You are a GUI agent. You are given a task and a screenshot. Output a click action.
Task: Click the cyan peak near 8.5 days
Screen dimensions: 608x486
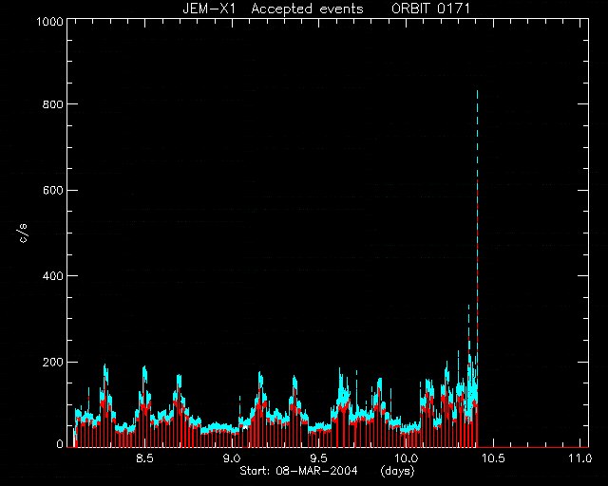(144, 370)
